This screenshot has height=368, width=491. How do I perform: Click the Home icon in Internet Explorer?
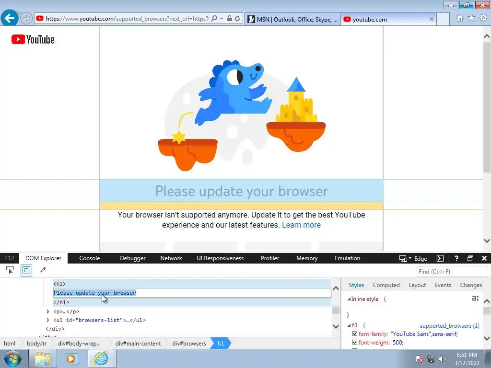(x=460, y=18)
